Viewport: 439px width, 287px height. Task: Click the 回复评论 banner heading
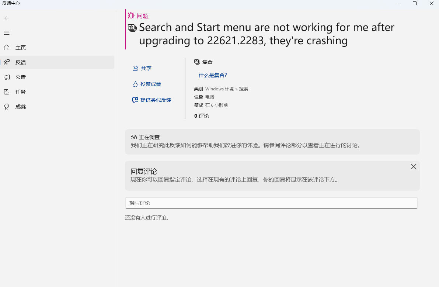(x=144, y=171)
